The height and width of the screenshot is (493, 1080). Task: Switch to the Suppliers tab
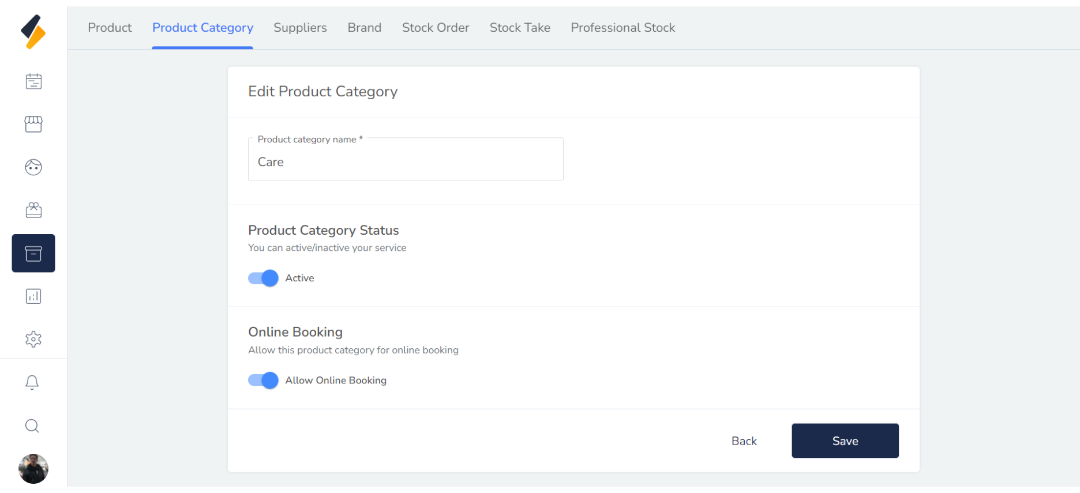[300, 28]
